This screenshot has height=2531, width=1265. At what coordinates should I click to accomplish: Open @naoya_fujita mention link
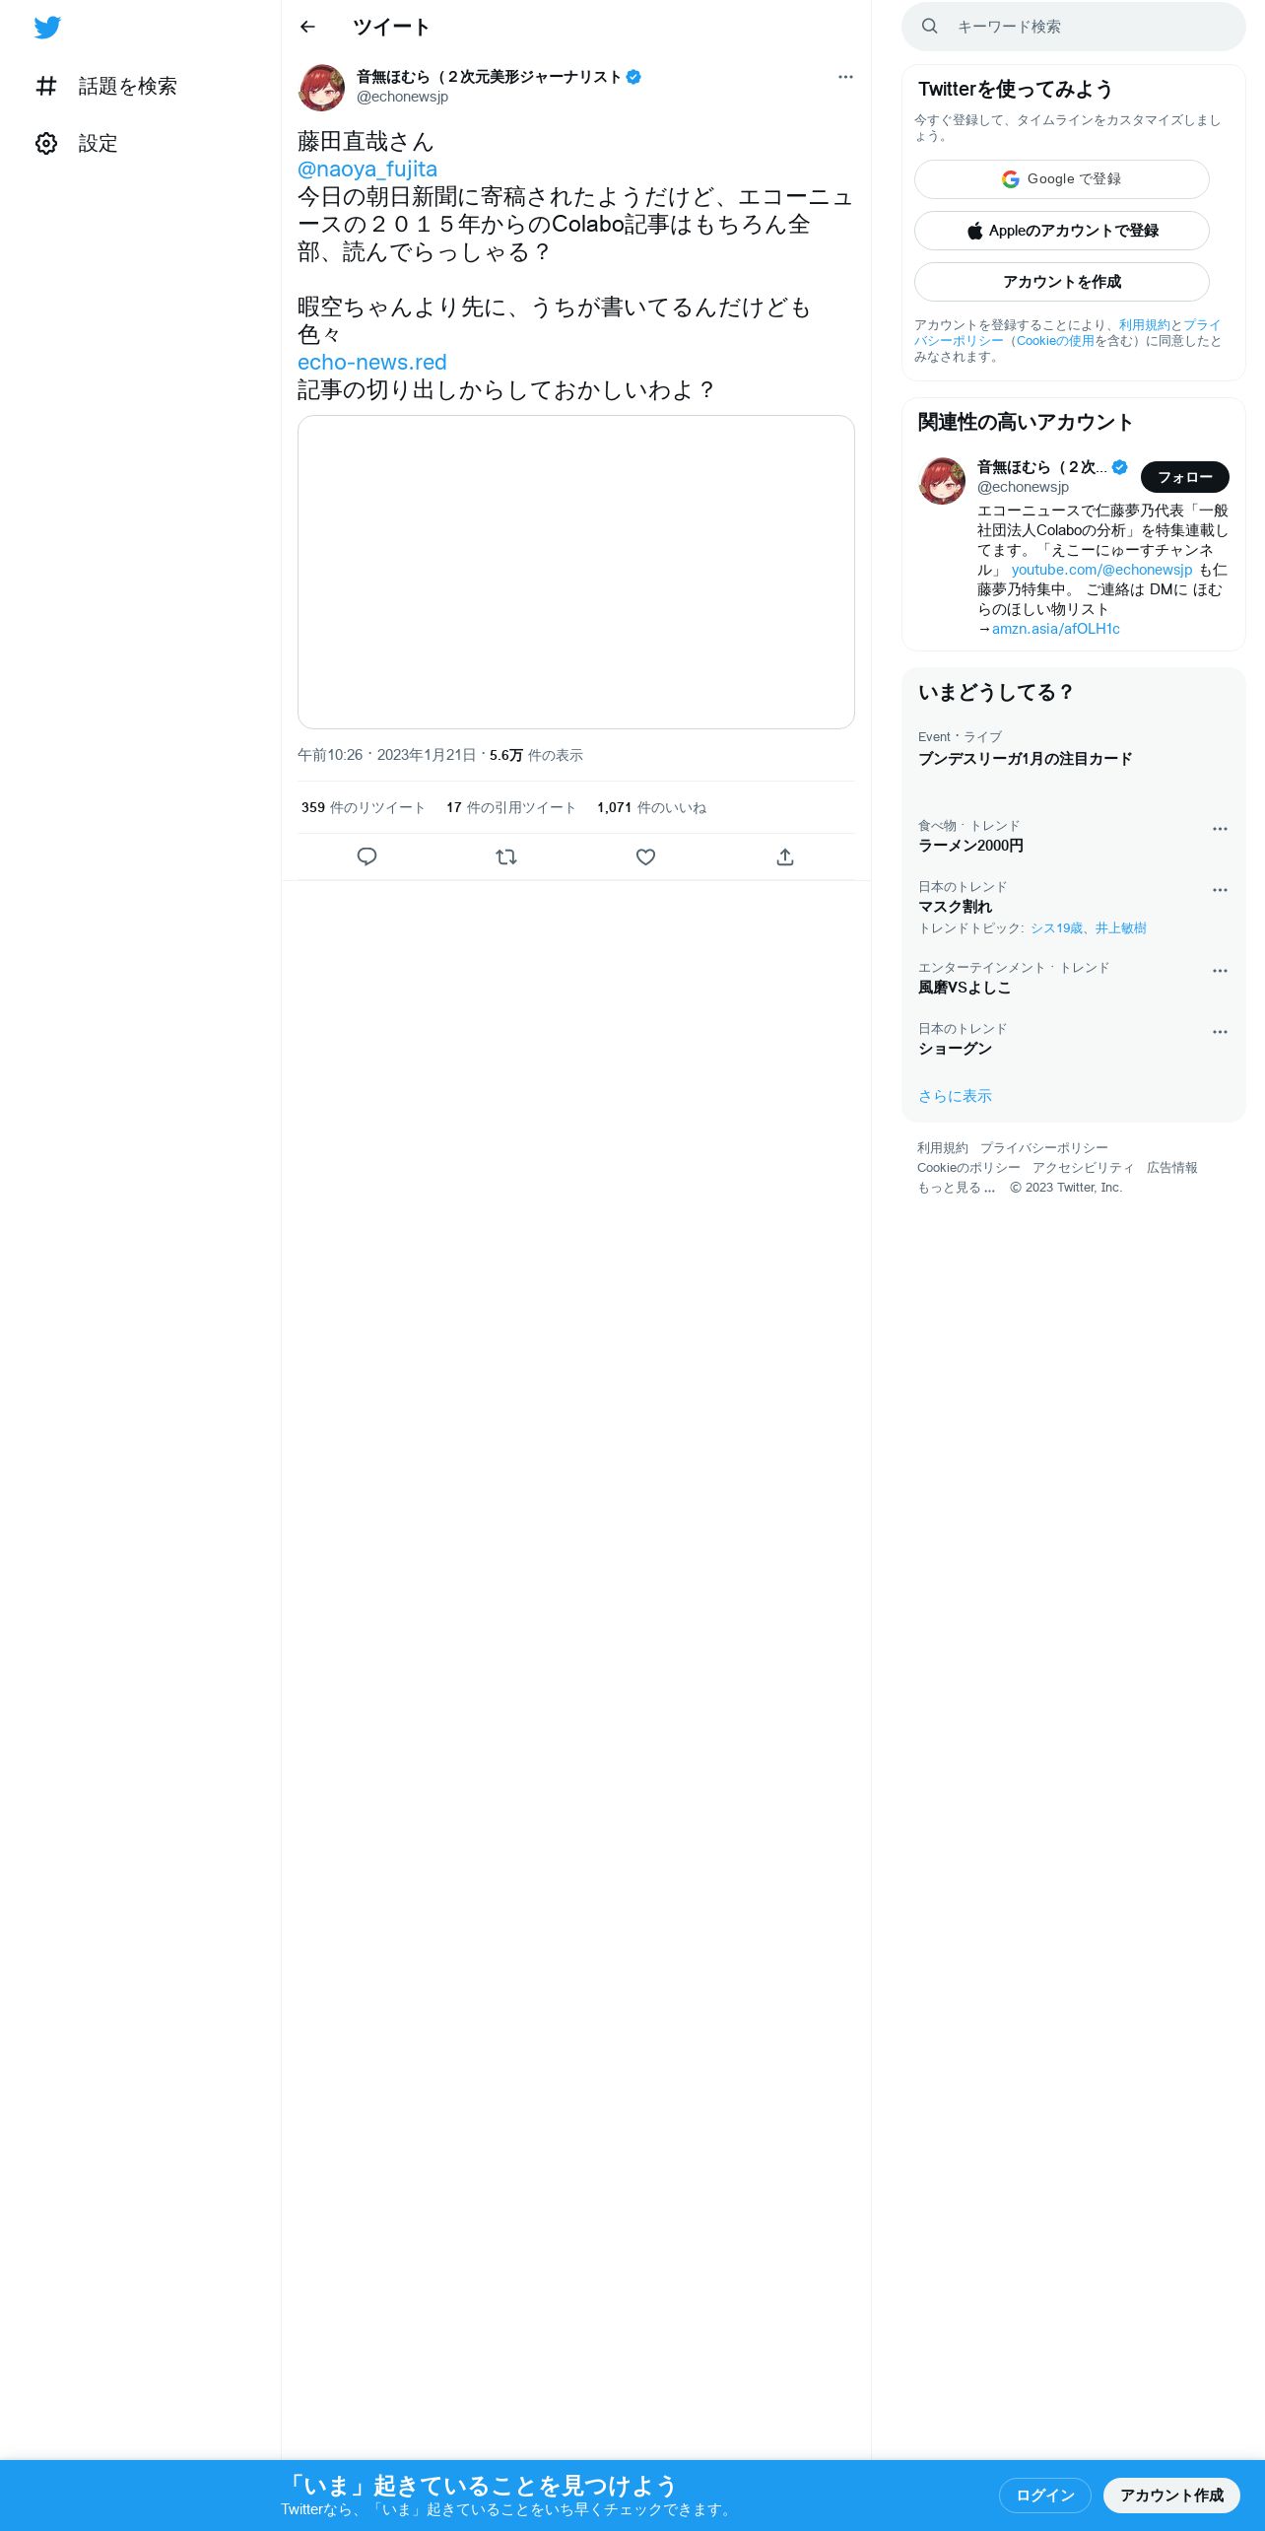pyautogui.click(x=367, y=170)
